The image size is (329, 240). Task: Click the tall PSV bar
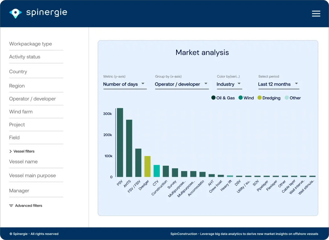tap(120, 142)
